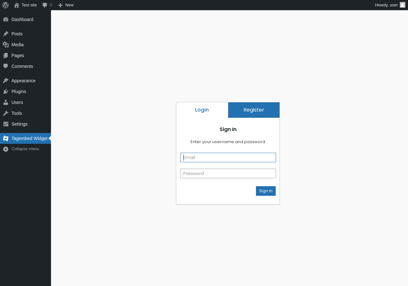Image resolution: width=408 pixels, height=286 pixels.
Task: Click 'Enter your username and password' text
Action: pyautogui.click(x=228, y=142)
